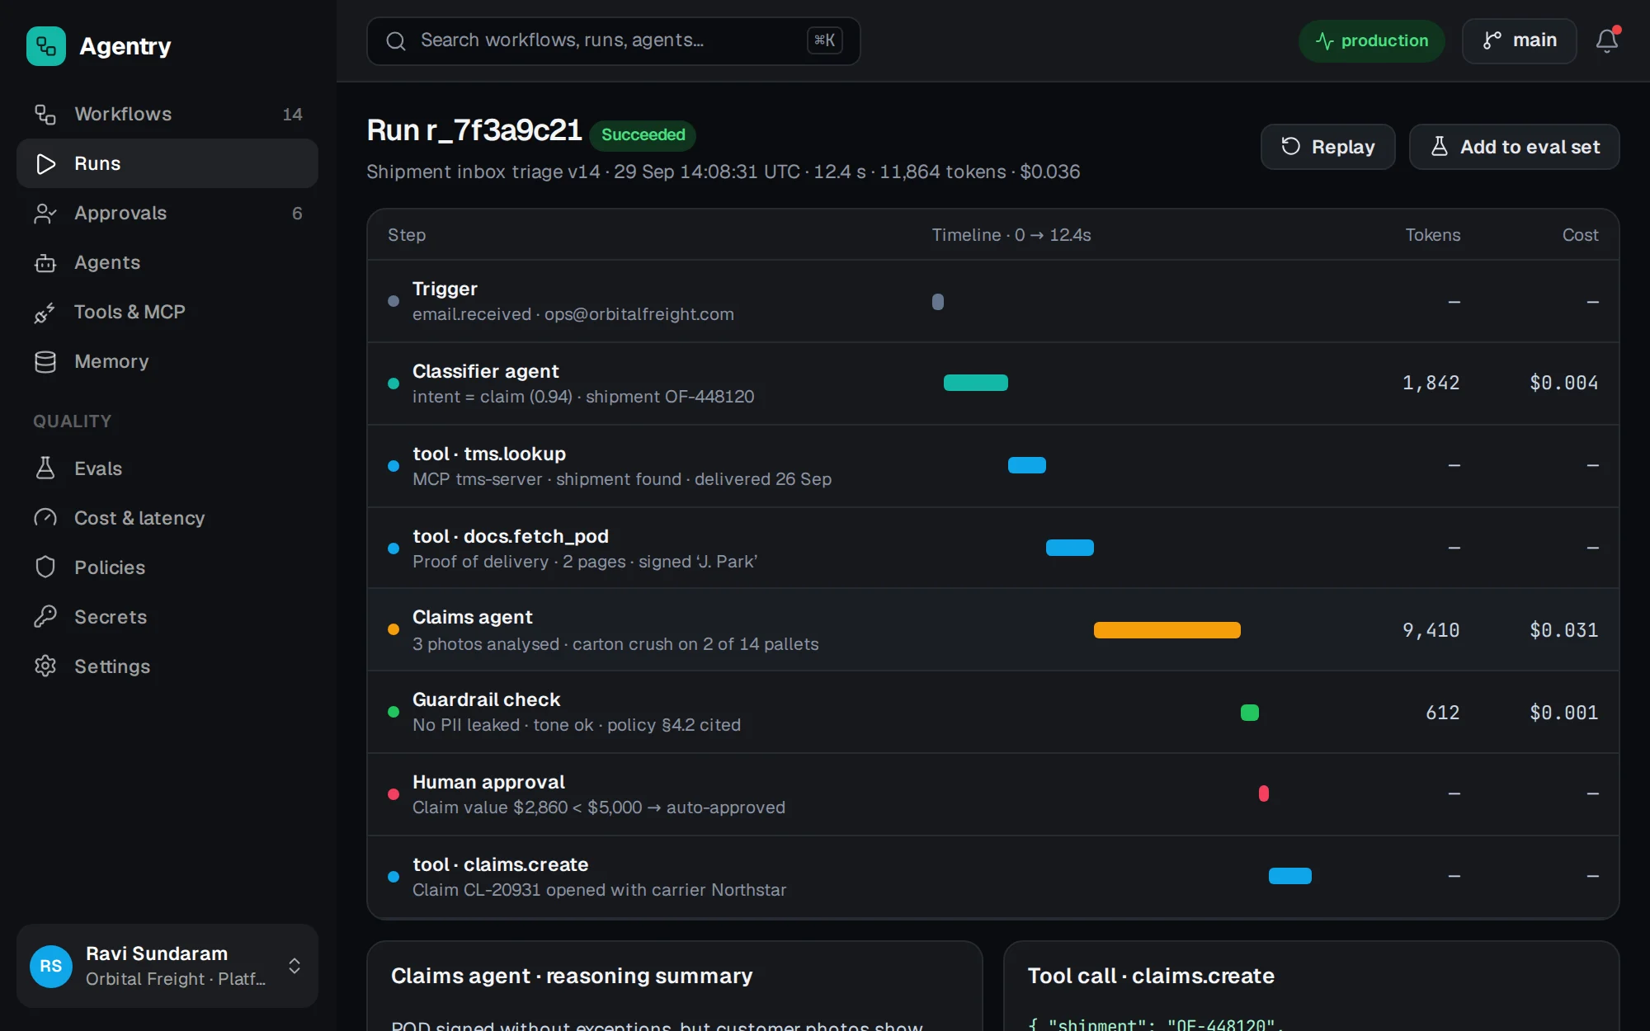Click the orange Claims agent timeline bar

(1167, 630)
